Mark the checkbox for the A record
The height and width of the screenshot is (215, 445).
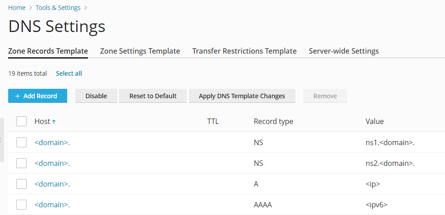tap(21, 184)
